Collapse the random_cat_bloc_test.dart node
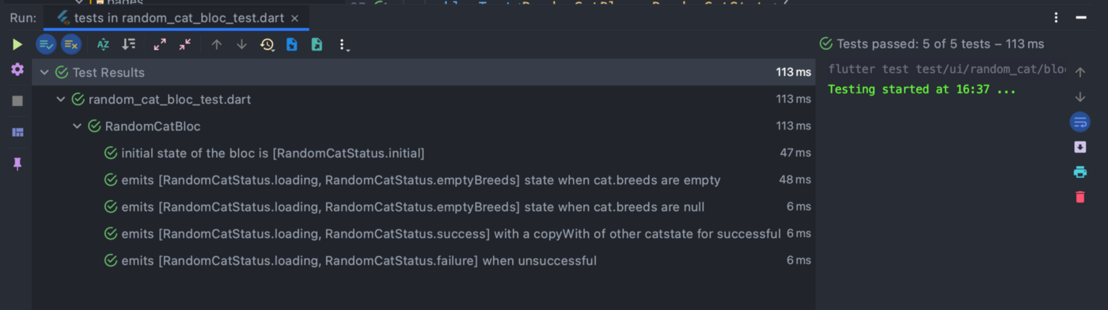This screenshot has height=310, width=1108. [x=61, y=100]
